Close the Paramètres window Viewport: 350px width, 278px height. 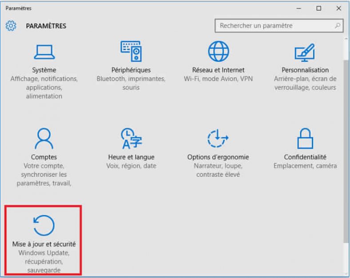tap(338, 8)
